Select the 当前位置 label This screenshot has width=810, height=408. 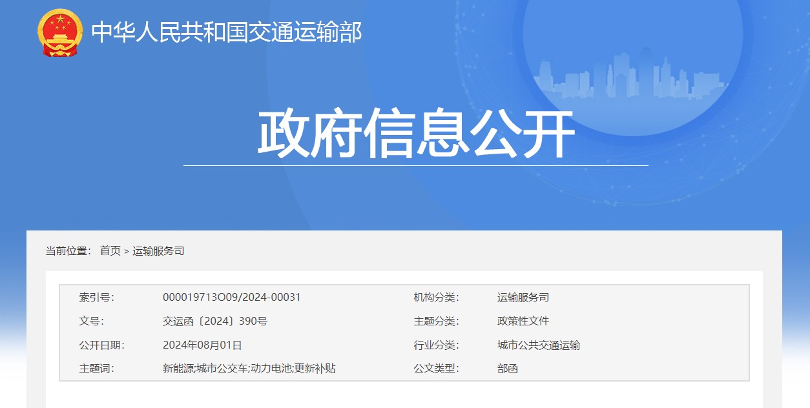pyautogui.click(x=68, y=250)
